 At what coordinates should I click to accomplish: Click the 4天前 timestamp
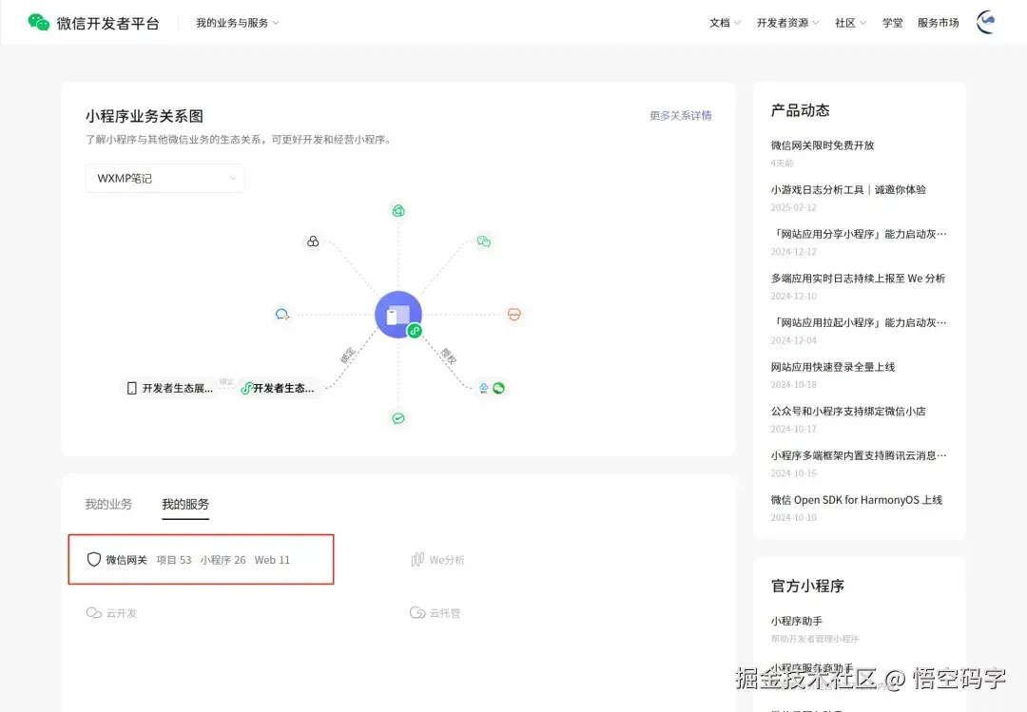tap(782, 164)
